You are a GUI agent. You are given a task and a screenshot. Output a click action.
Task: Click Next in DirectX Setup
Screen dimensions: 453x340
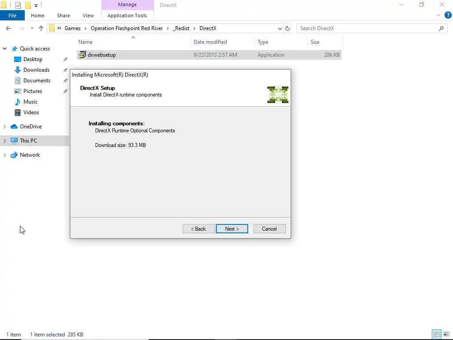tap(232, 229)
